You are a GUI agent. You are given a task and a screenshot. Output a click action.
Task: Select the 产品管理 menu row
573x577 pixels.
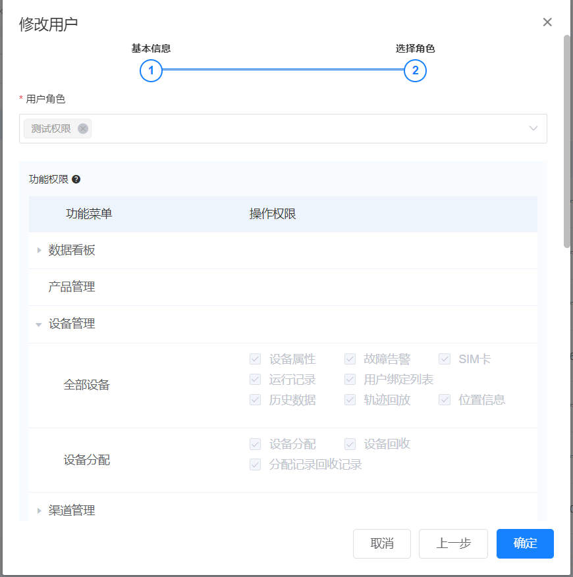coord(72,287)
